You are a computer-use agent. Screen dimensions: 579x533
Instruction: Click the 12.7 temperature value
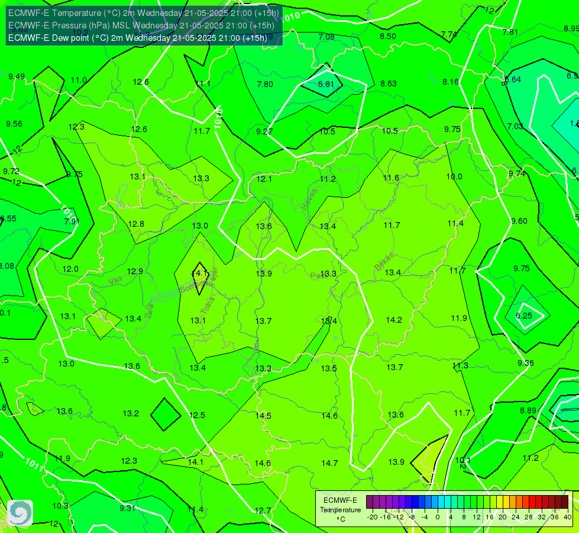pyautogui.click(x=263, y=511)
